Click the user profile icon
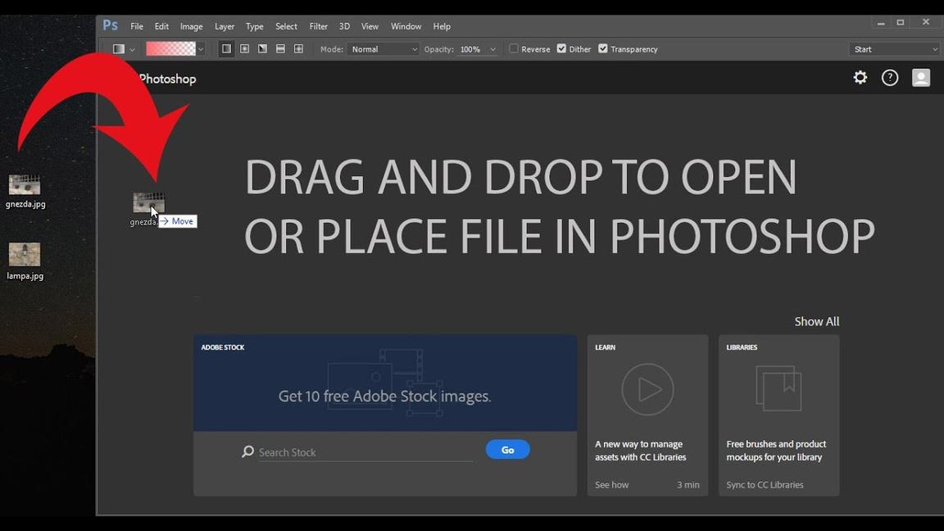Viewport: 944px width, 531px height. pos(921,78)
